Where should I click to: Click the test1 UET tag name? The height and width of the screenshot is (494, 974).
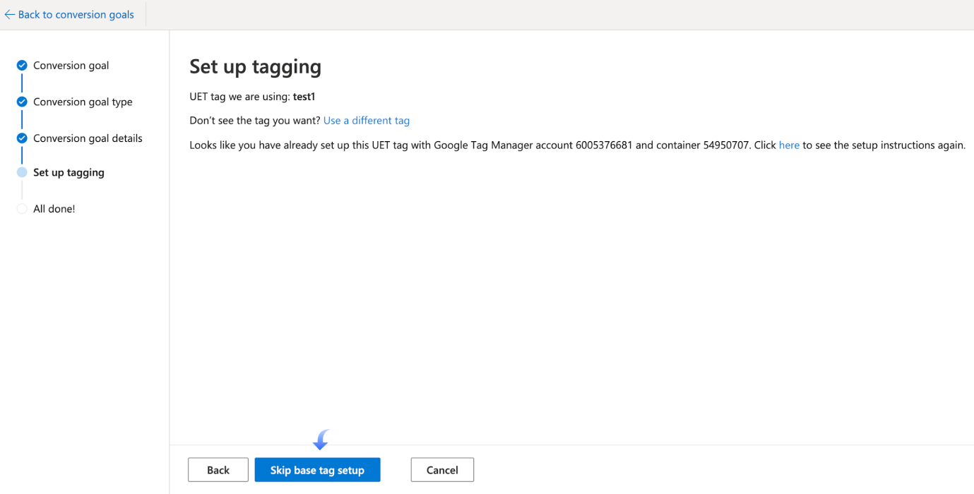[304, 97]
